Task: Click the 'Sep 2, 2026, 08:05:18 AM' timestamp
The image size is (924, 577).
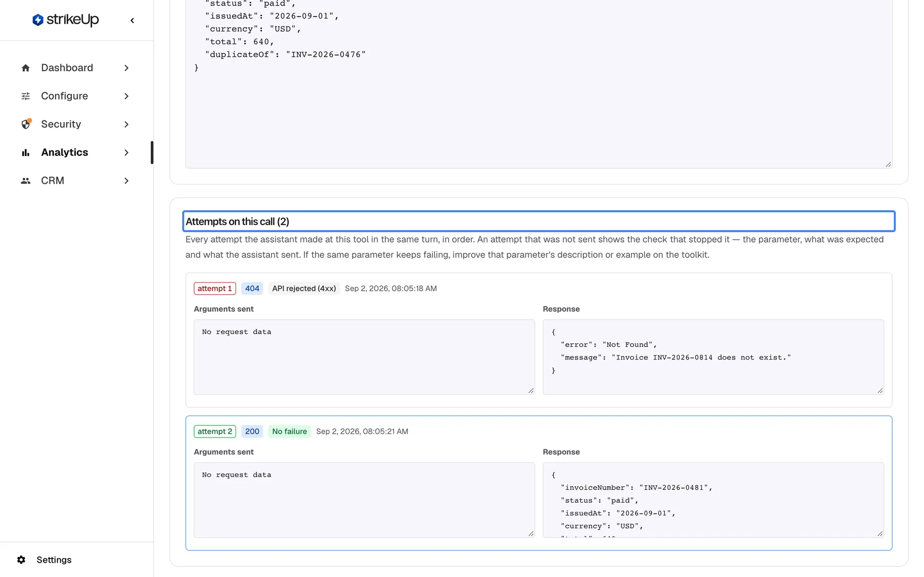Action: [391, 288]
